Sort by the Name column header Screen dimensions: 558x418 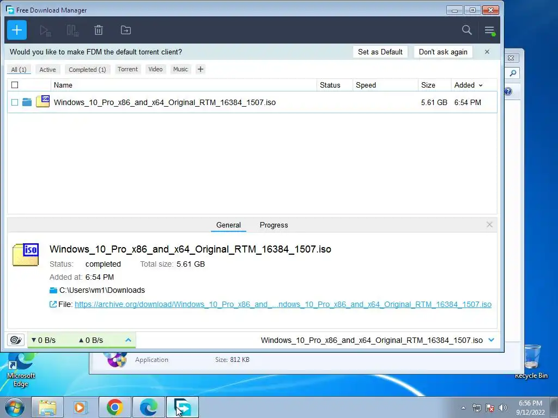pos(63,85)
